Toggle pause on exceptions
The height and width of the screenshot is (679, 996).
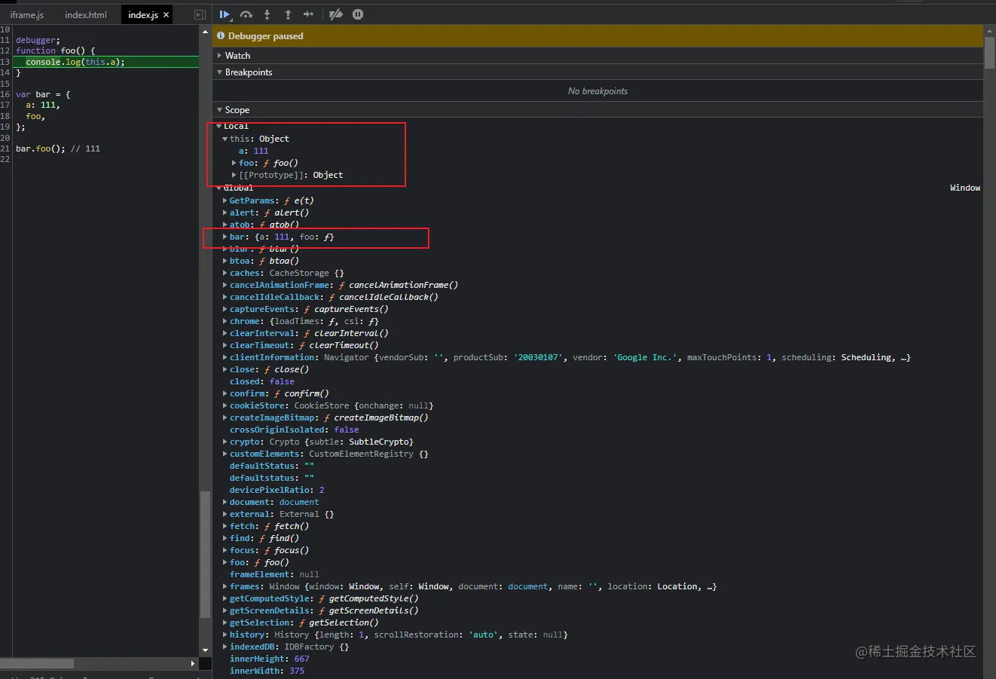(x=358, y=14)
